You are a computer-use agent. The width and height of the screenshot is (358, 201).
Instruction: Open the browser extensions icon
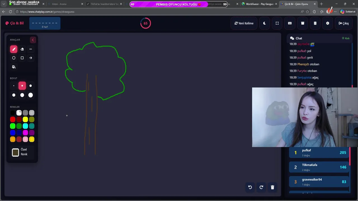(x=314, y=12)
